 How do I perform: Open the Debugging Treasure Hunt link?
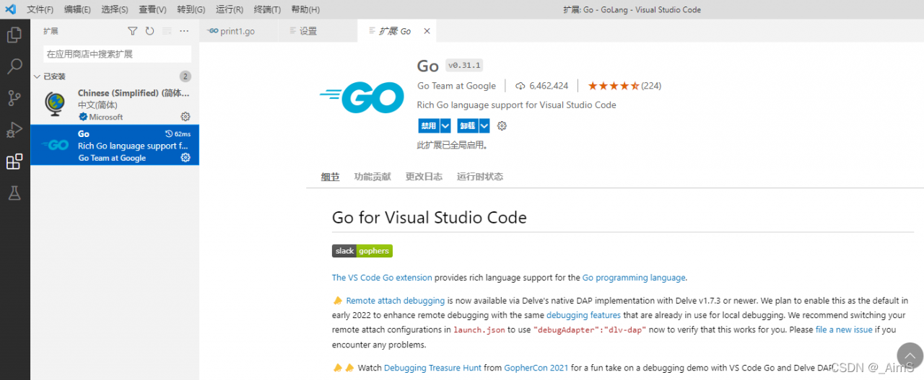pyautogui.click(x=432, y=368)
